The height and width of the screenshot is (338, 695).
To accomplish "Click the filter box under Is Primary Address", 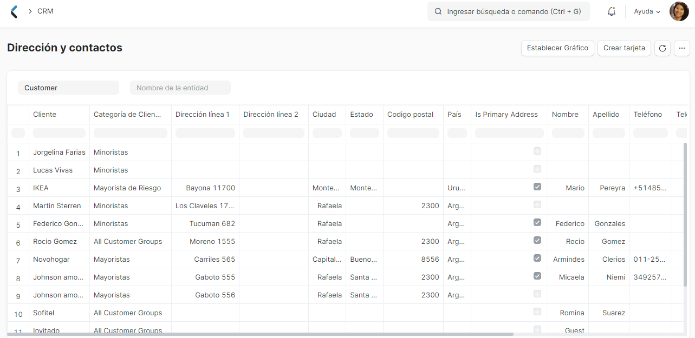I will tap(509, 133).
